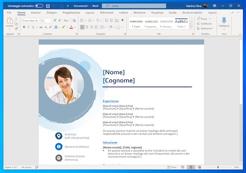Open Struttura tabella tab
The image size is (246, 173).
192,13
